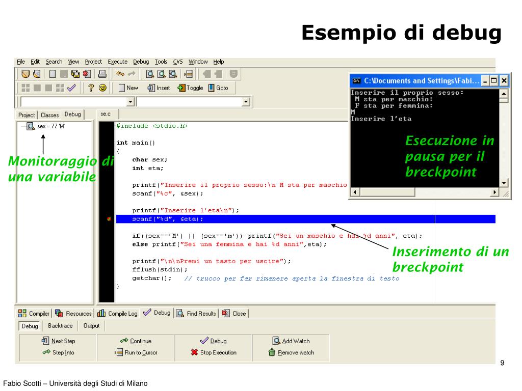Viewport: 522px width, 391px height.
Task: Click console window vertical scrollbar down arrow
Action: pos(504,183)
